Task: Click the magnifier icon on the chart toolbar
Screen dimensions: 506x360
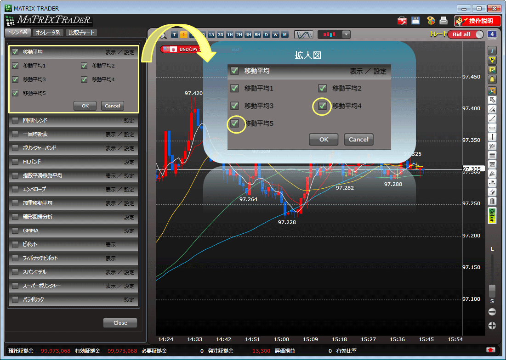Action: point(163,35)
